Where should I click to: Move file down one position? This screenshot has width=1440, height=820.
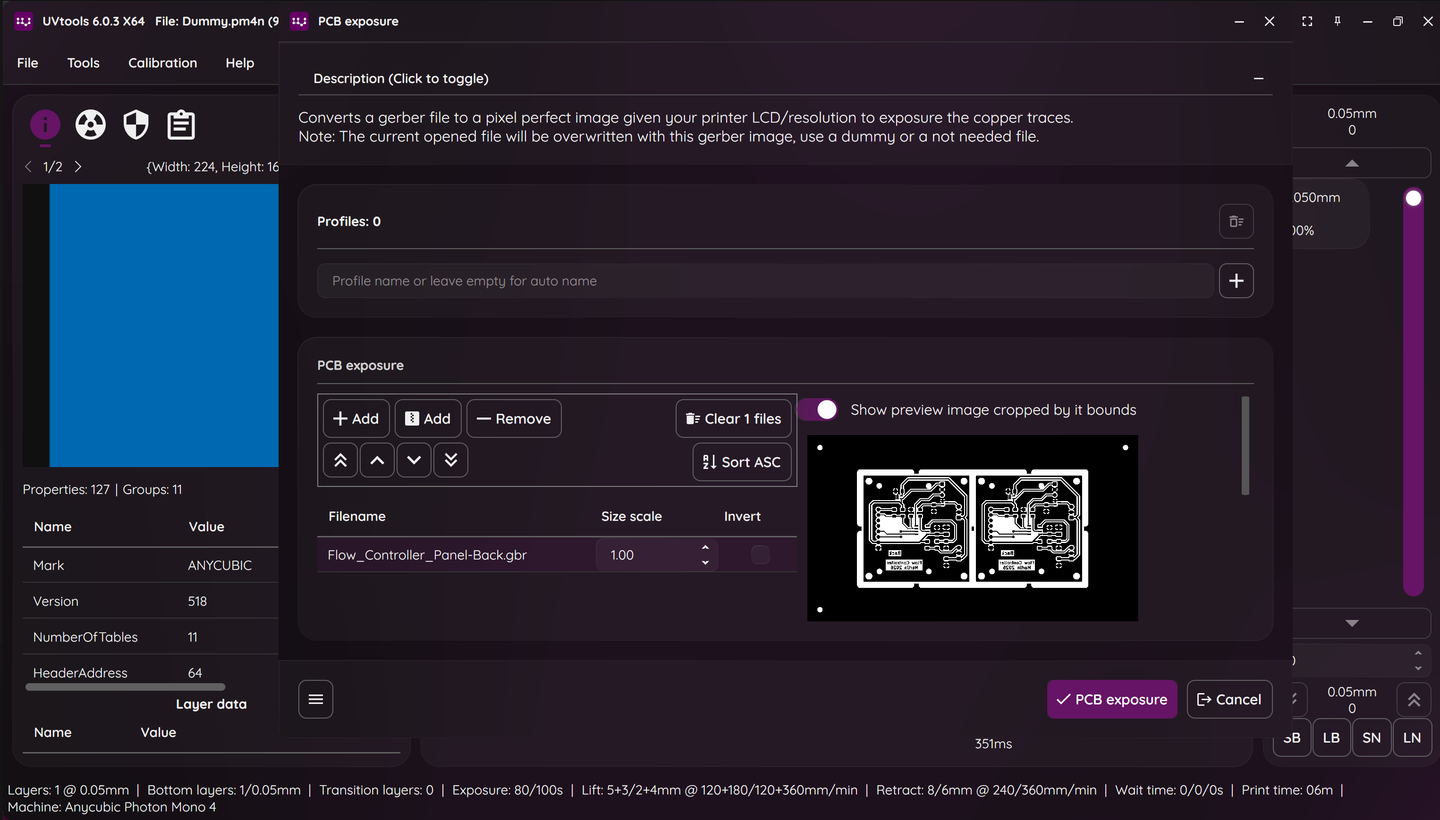(414, 460)
